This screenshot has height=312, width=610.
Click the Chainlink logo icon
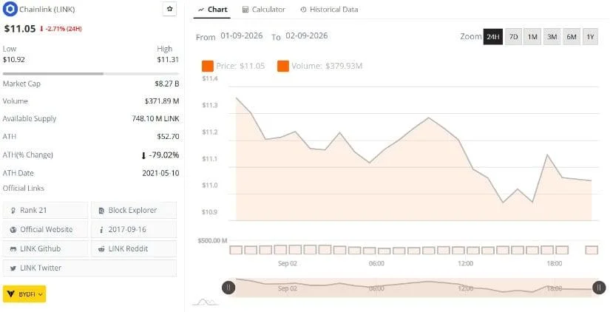(x=10, y=9)
